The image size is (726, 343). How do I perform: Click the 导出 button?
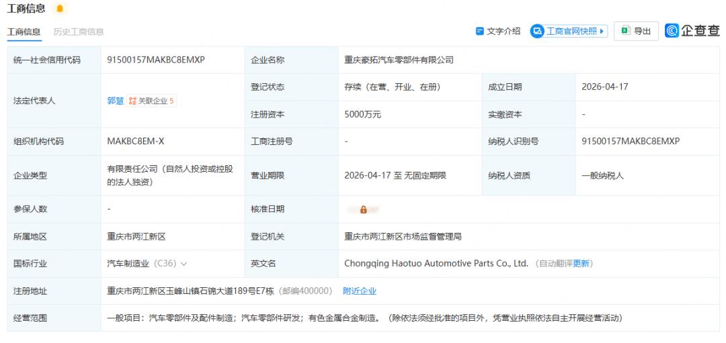point(636,31)
